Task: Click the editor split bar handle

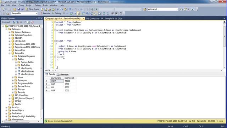Action: point(225,22)
